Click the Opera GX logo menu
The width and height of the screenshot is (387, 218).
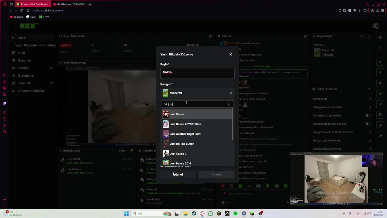5,4
